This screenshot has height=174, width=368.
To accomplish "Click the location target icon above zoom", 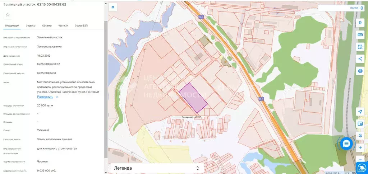I will [x=360, y=136].
